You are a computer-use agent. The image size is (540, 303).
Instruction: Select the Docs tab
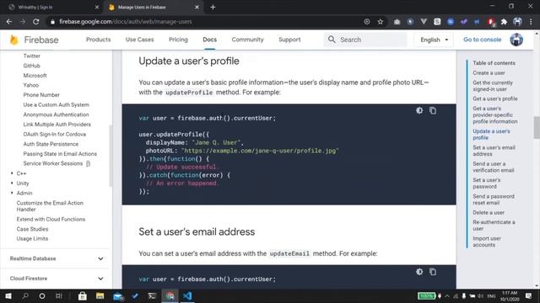[209, 40]
